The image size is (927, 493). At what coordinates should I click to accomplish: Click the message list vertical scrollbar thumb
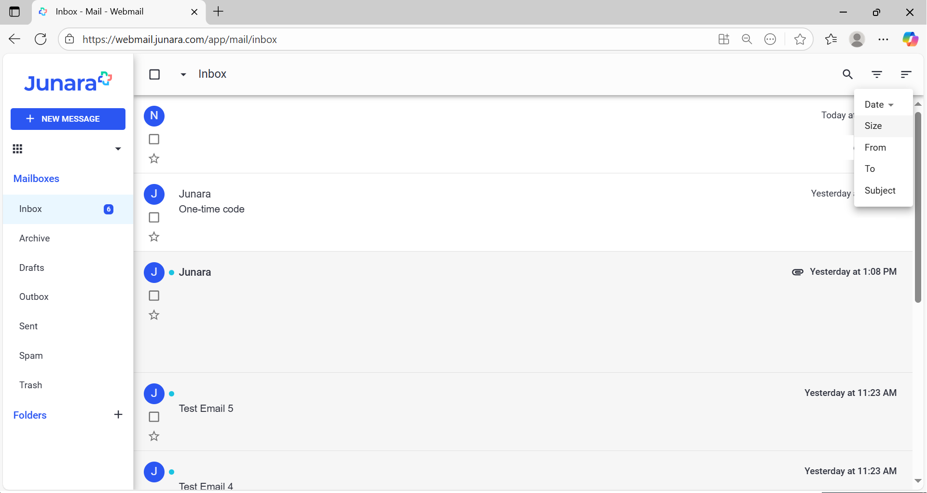point(918,208)
